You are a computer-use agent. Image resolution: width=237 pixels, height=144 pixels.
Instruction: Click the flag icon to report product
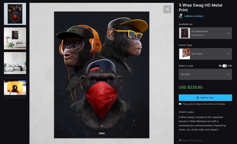[180, 140]
